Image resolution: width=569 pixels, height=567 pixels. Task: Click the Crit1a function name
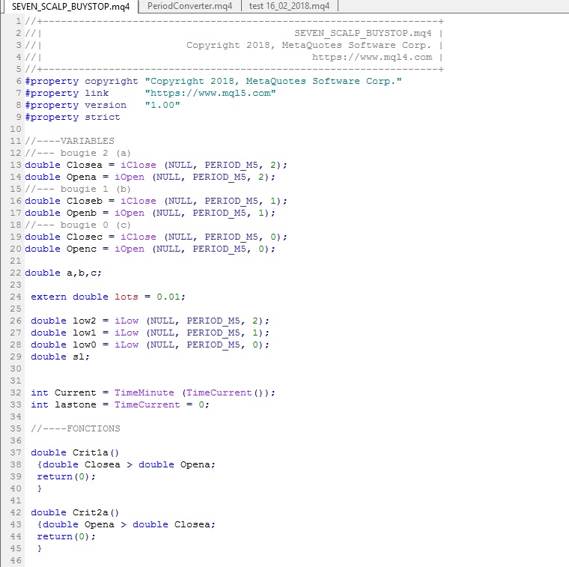coord(93,452)
